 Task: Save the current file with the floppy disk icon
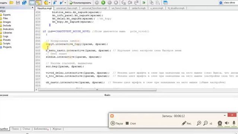tap(18, 3)
